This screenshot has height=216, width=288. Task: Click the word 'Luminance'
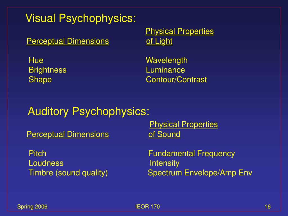tap(165, 70)
